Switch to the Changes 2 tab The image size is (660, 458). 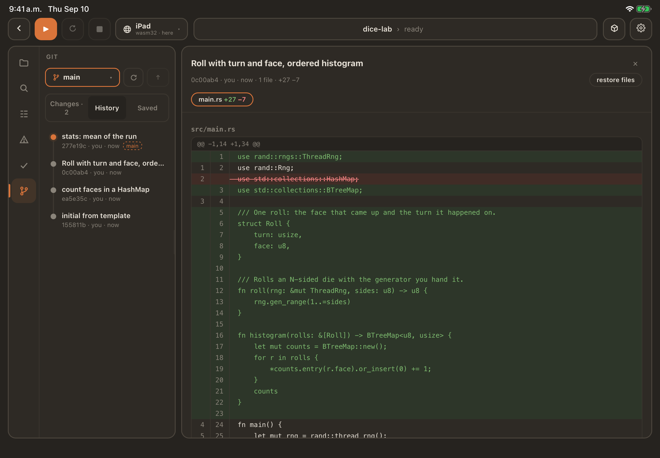pos(66,108)
